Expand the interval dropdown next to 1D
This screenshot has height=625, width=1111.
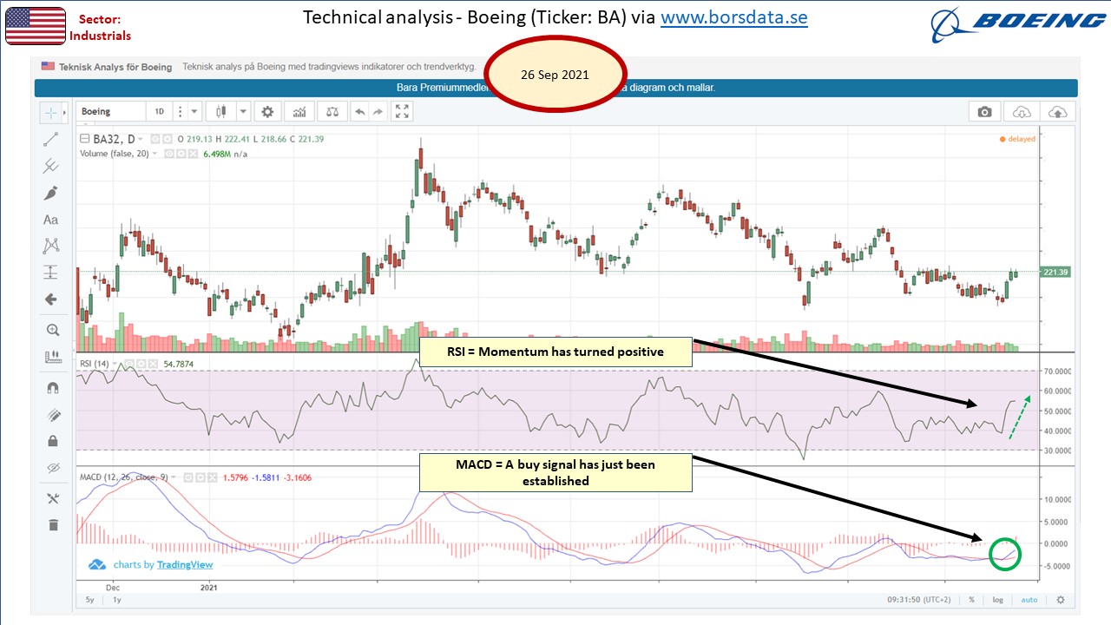click(x=194, y=111)
